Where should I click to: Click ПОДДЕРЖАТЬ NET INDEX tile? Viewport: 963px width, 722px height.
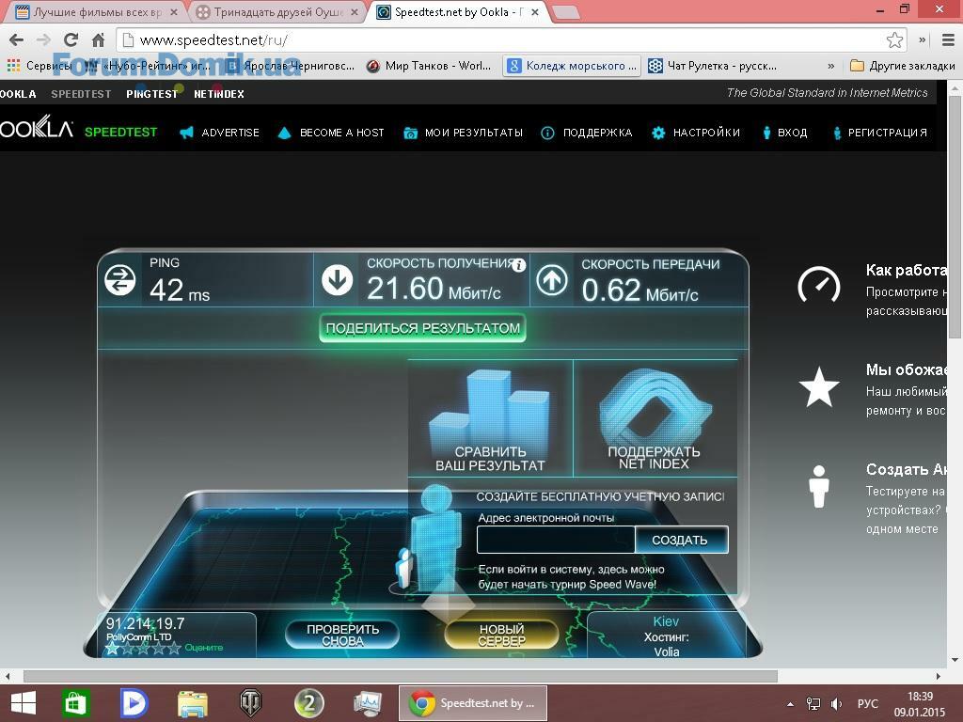[655, 418]
